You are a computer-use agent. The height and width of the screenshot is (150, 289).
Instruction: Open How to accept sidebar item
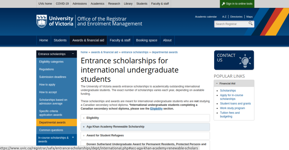[x=56, y=92]
